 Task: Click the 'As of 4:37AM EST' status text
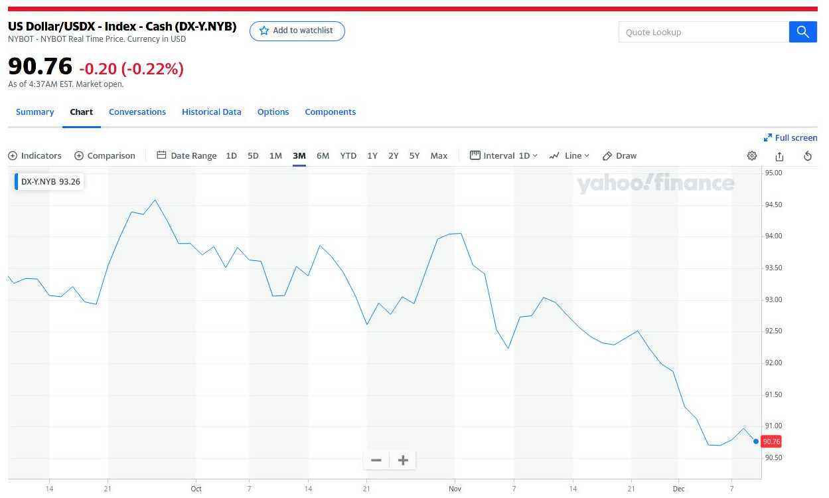pos(66,84)
